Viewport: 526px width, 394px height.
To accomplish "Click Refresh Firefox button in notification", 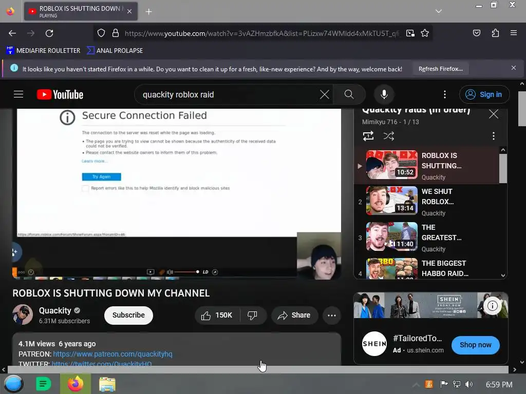I will (x=440, y=69).
